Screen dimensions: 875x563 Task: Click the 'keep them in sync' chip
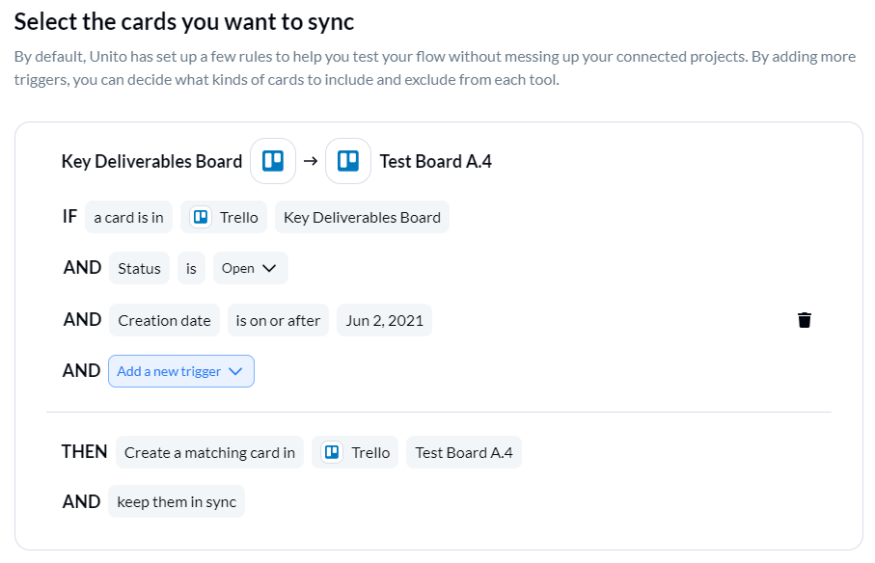[177, 501]
